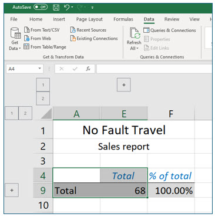Click the No Fault Travel title cell
Viewport: 215px width, 217px height.
pos(124,130)
